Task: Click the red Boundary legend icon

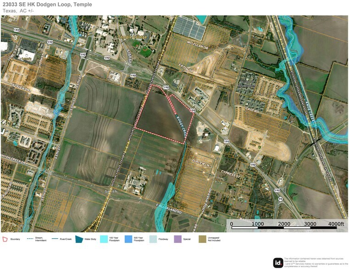Action: click(5, 239)
